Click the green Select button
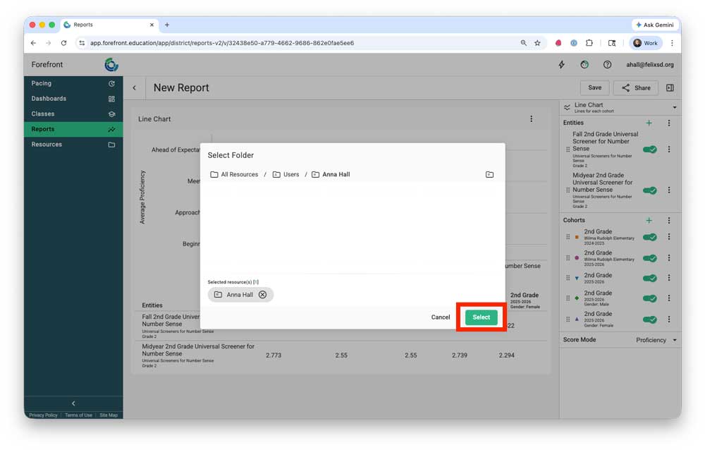Image resolution: width=705 pixels, height=450 pixels. tap(482, 317)
